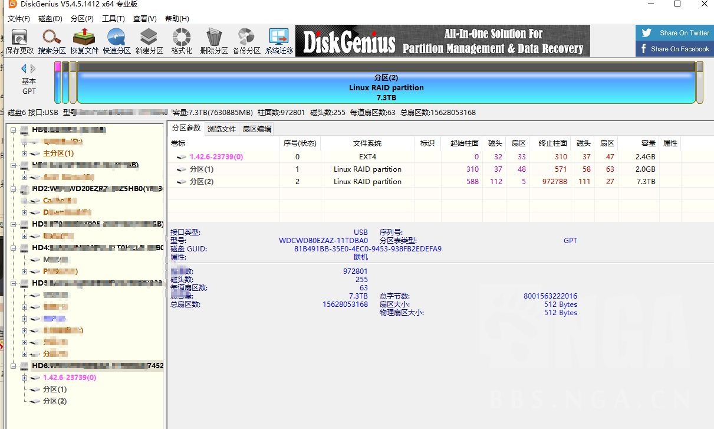Switch to the 扇区编辑 tab

coord(258,128)
